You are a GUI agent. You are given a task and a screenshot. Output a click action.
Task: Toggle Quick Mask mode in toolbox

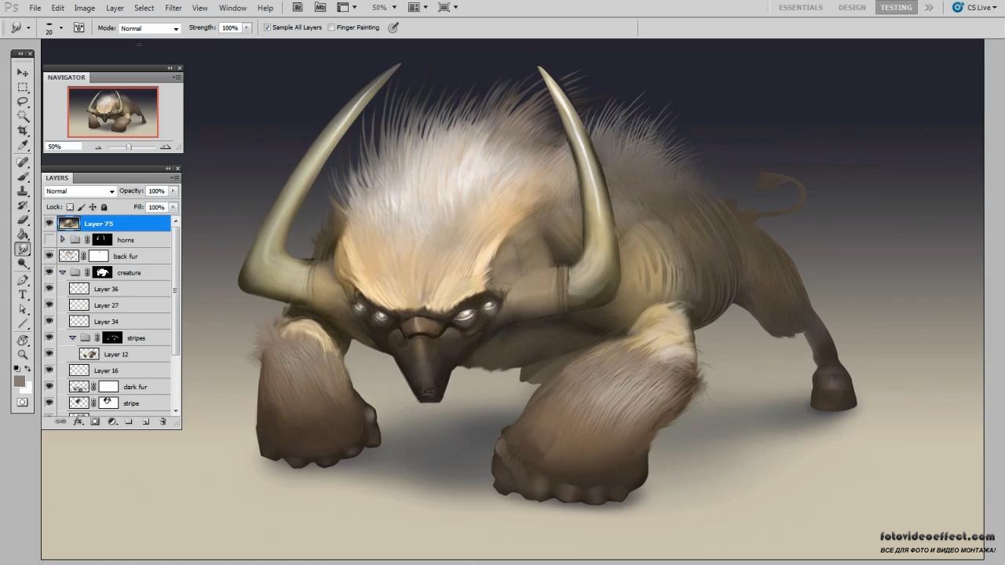point(23,402)
